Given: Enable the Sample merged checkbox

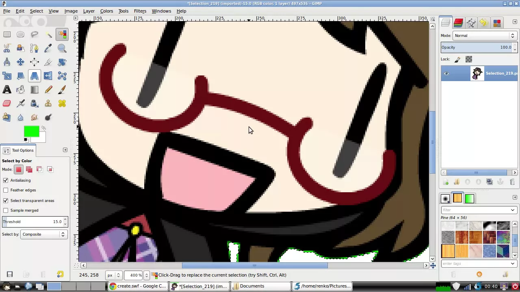Looking at the screenshot, I should 6,210.
